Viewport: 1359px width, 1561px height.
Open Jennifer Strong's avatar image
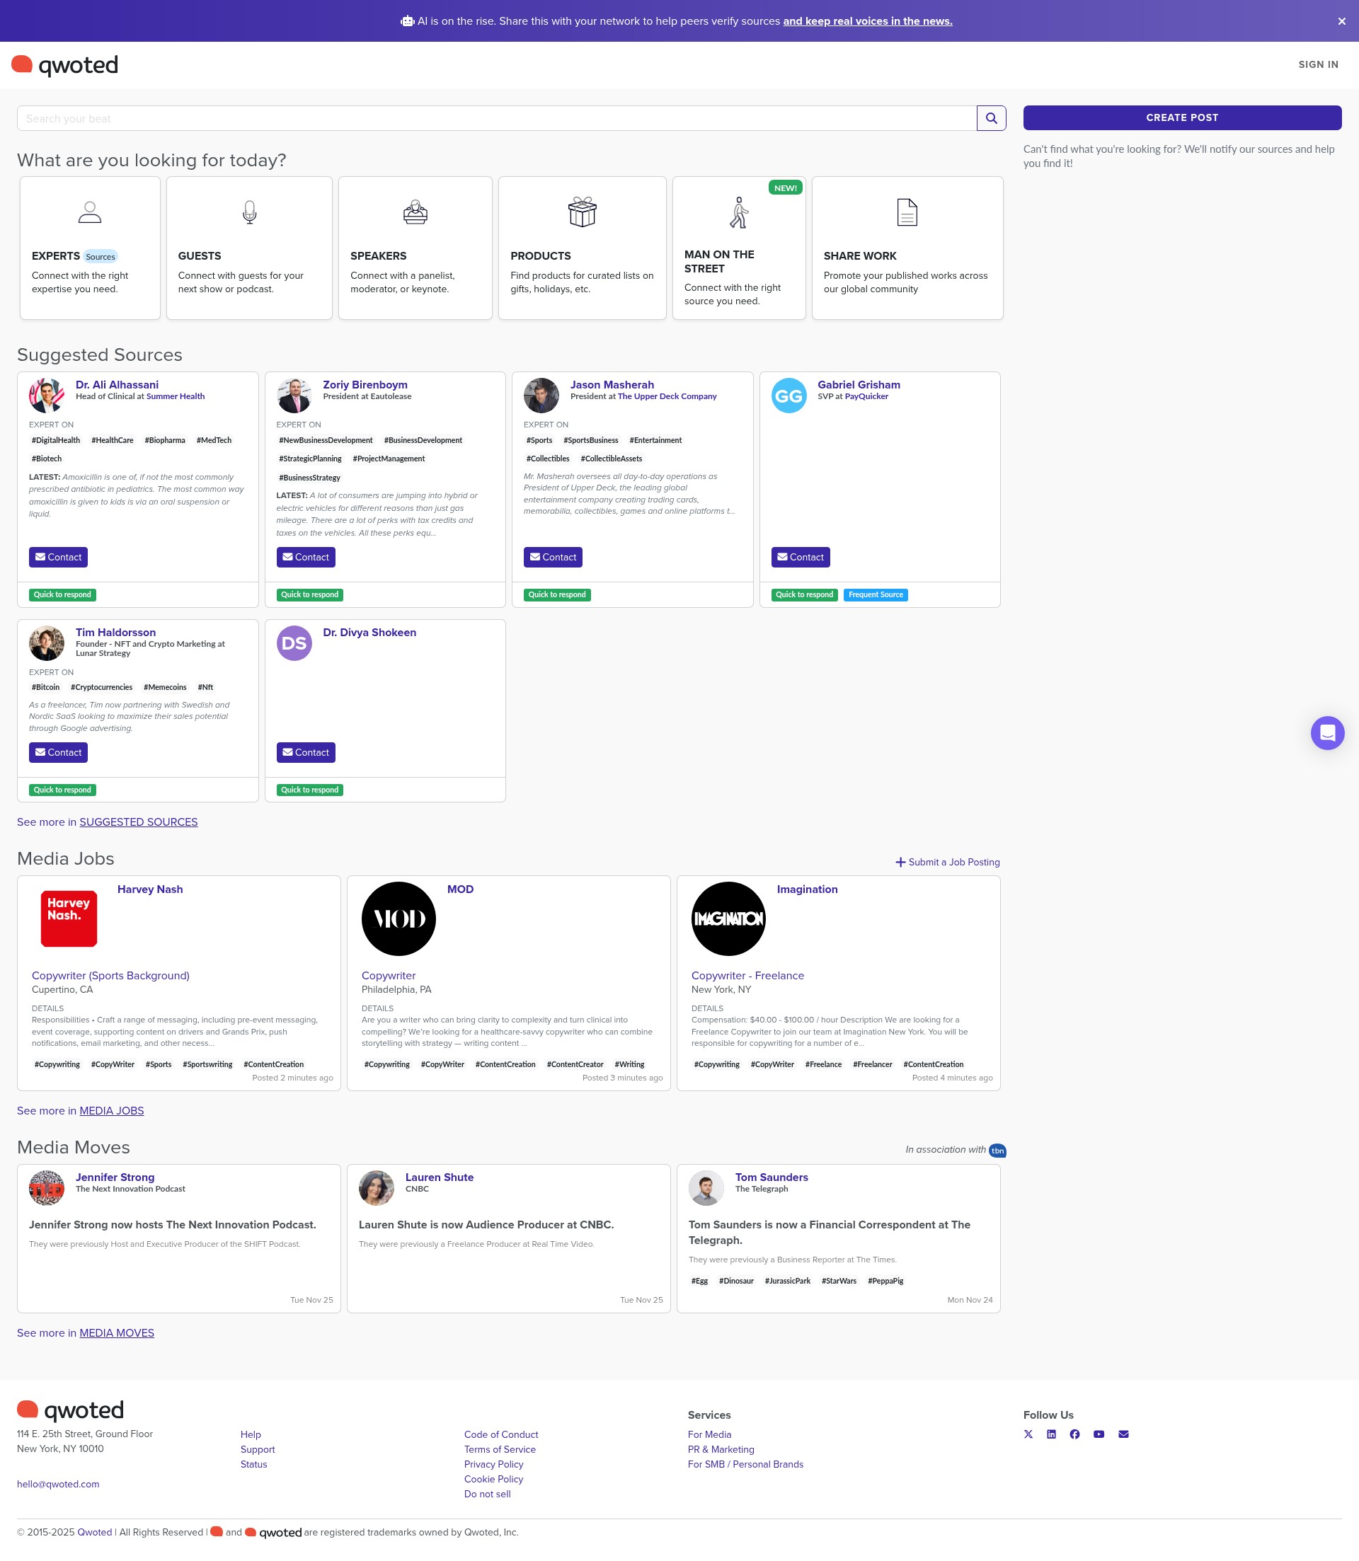(47, 1189)
